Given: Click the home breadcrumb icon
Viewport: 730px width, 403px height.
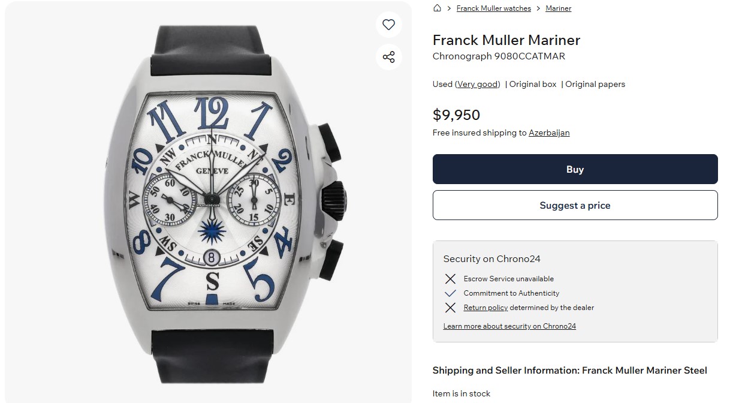Looking at the screenshot, I should click(x=437, y=8).
